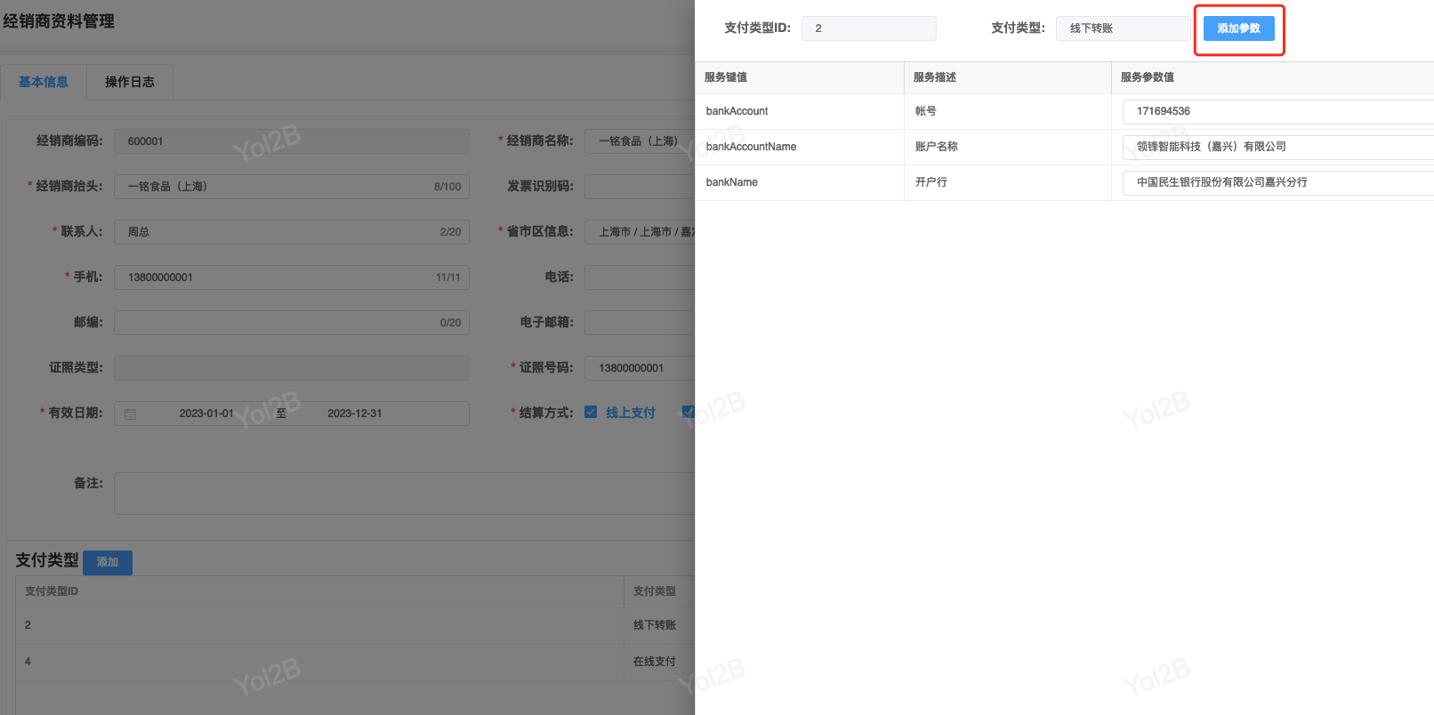The height and width of the screenshot is (715, 1434).
Task: Click the start date 2023-01-01
Action: coord(206,414)
